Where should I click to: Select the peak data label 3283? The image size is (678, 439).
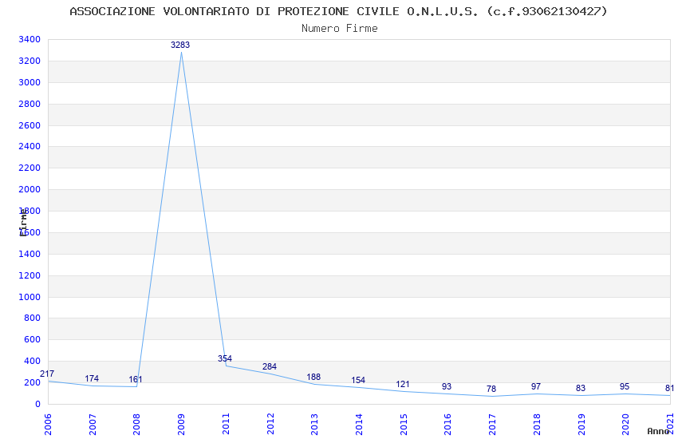pyautogui.click(x=180, y=45)
